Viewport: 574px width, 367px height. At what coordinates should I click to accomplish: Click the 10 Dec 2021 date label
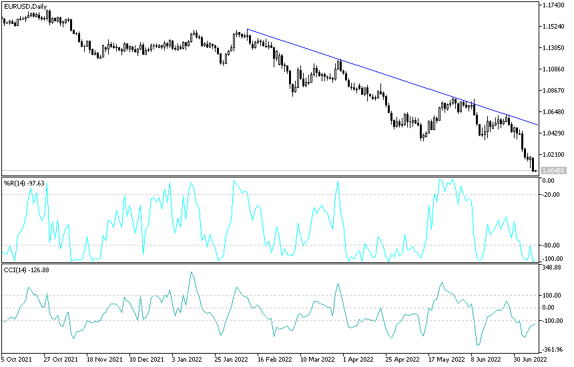147,359
